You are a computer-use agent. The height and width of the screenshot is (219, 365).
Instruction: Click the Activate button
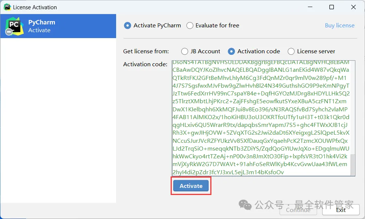pyautogui.click(x=191, y=186)
